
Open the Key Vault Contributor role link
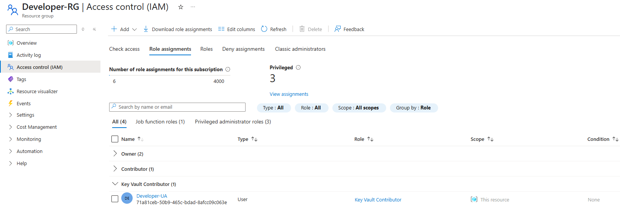coord(378,200)
